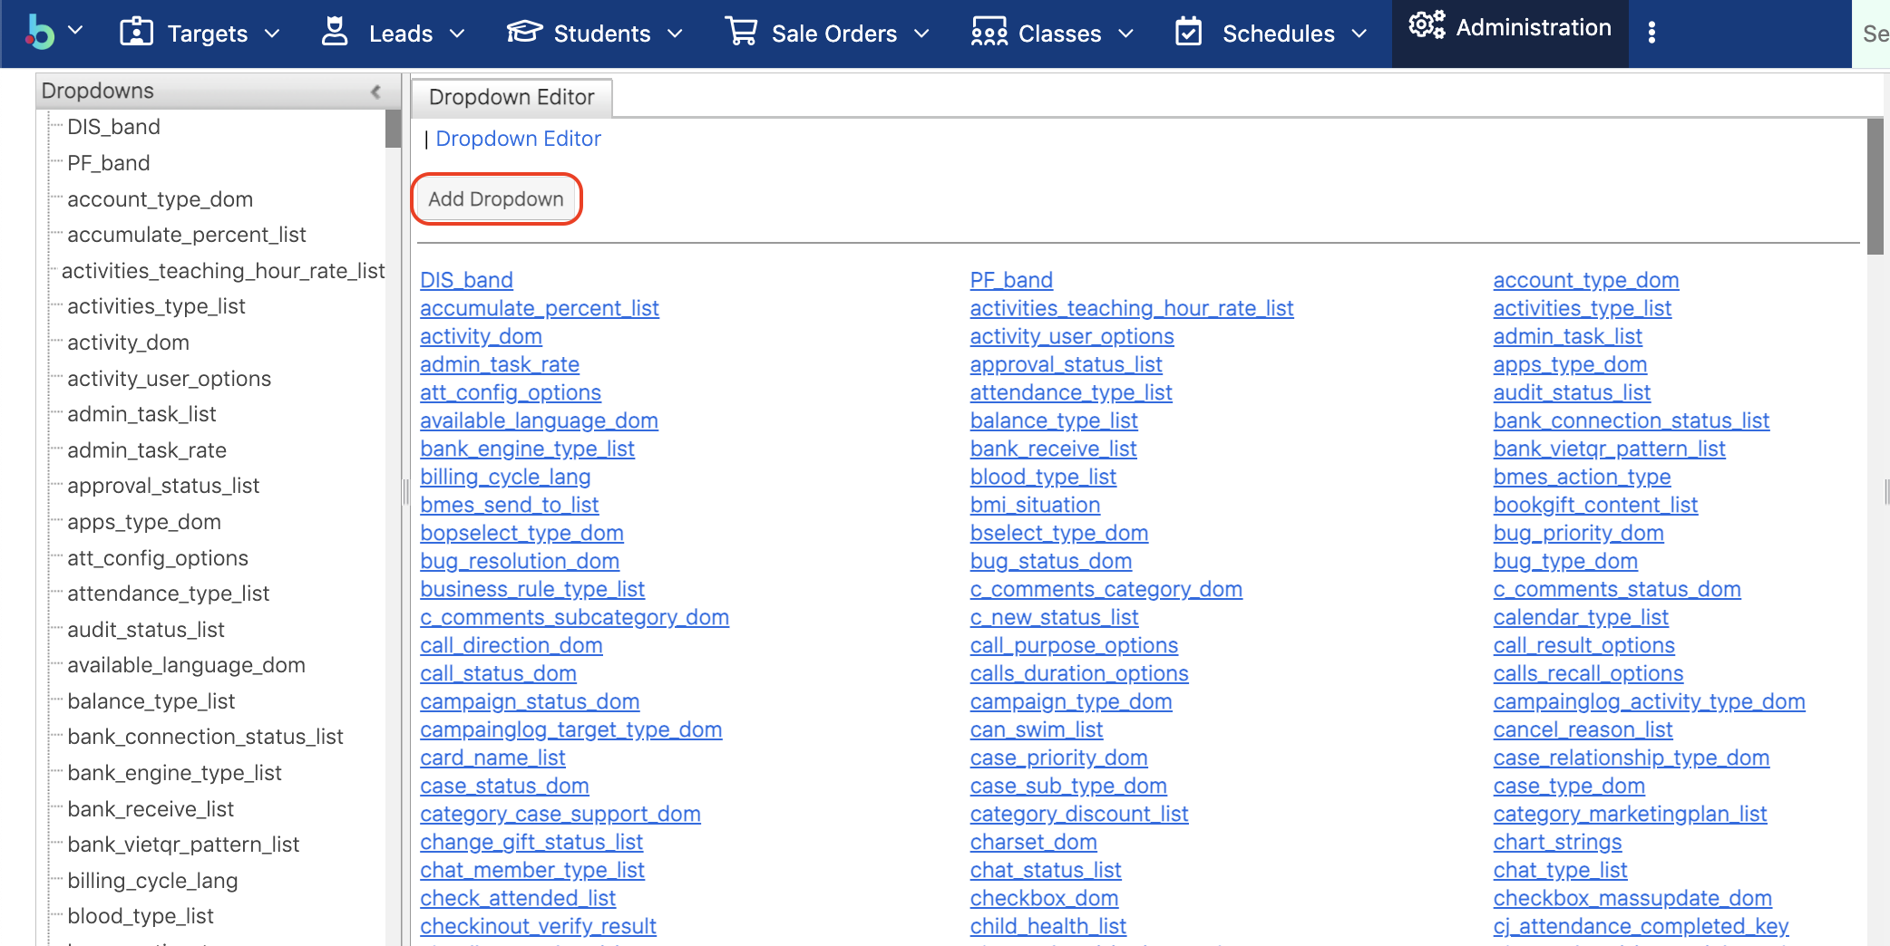
Task: Open the three-dot overflow menu
Action: 1651,33
